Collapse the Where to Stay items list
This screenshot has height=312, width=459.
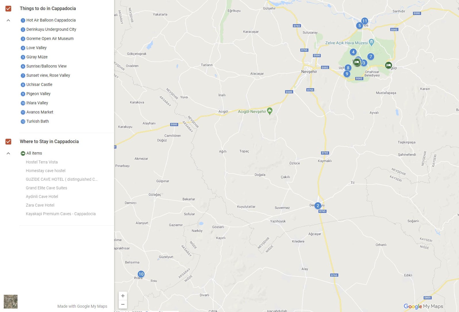[8, 153]
